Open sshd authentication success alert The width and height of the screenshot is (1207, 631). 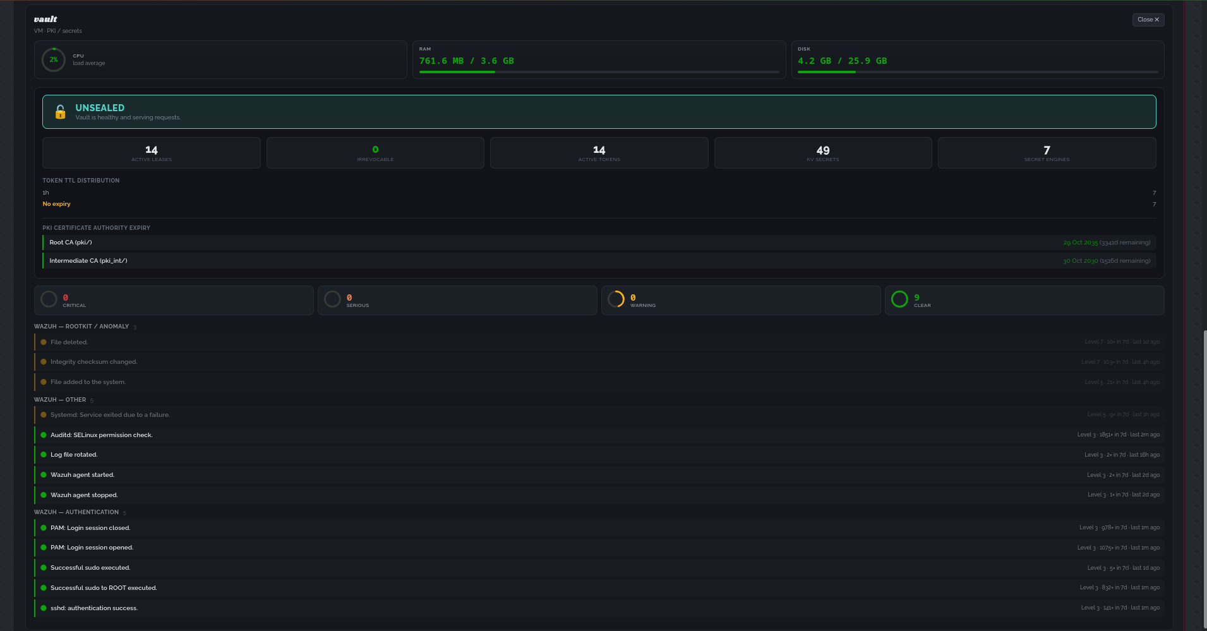pos(599,608)
